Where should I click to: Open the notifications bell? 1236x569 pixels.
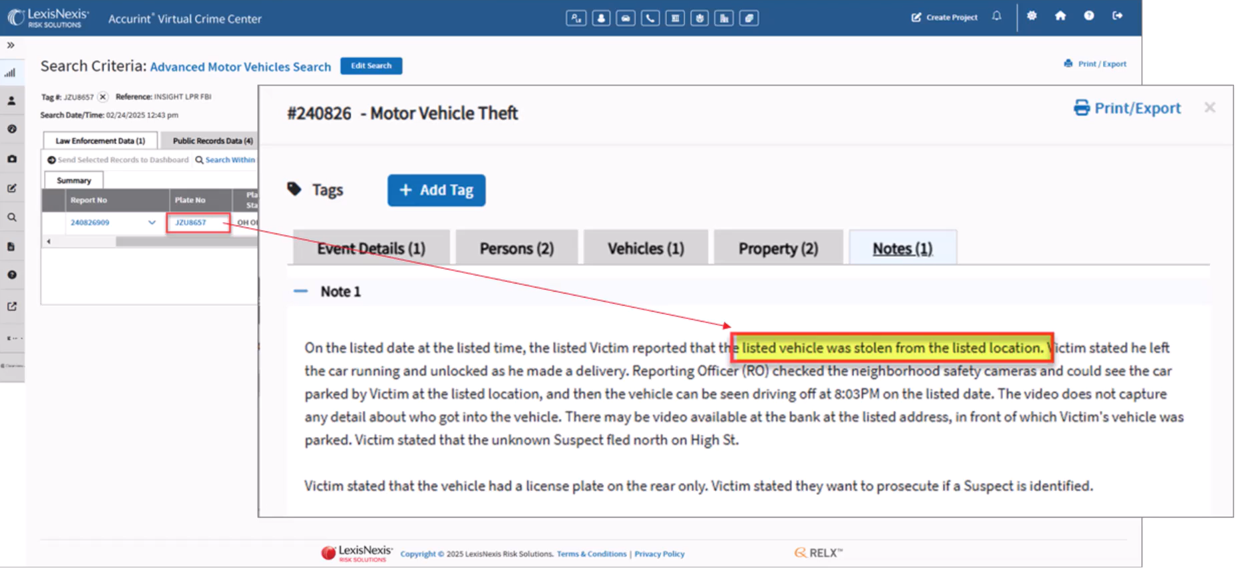[996, 16]
